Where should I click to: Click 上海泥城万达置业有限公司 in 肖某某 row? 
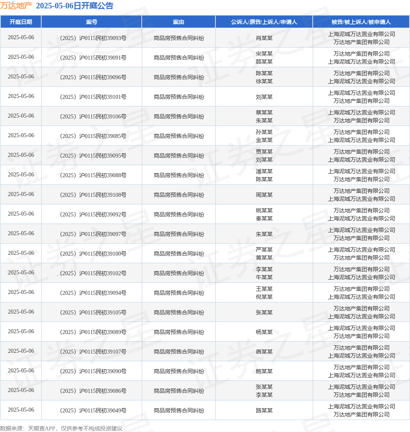(361, 34)
